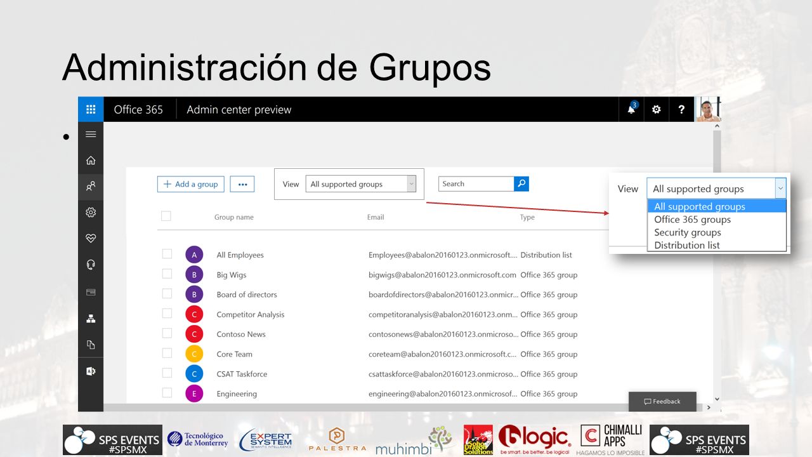Open the Users and groups sidebar icon
Viewport: 812px width, 457px height.
(91, 187)
